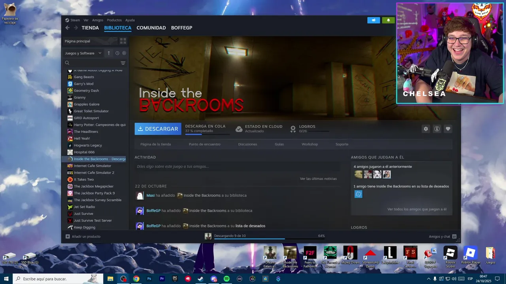
Task: Add game to favorites with heart icon
Action: coord(448,129)
